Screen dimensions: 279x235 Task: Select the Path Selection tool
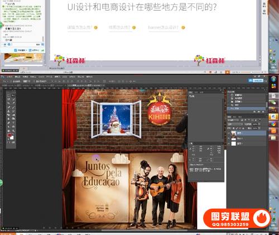click(8, 127)
